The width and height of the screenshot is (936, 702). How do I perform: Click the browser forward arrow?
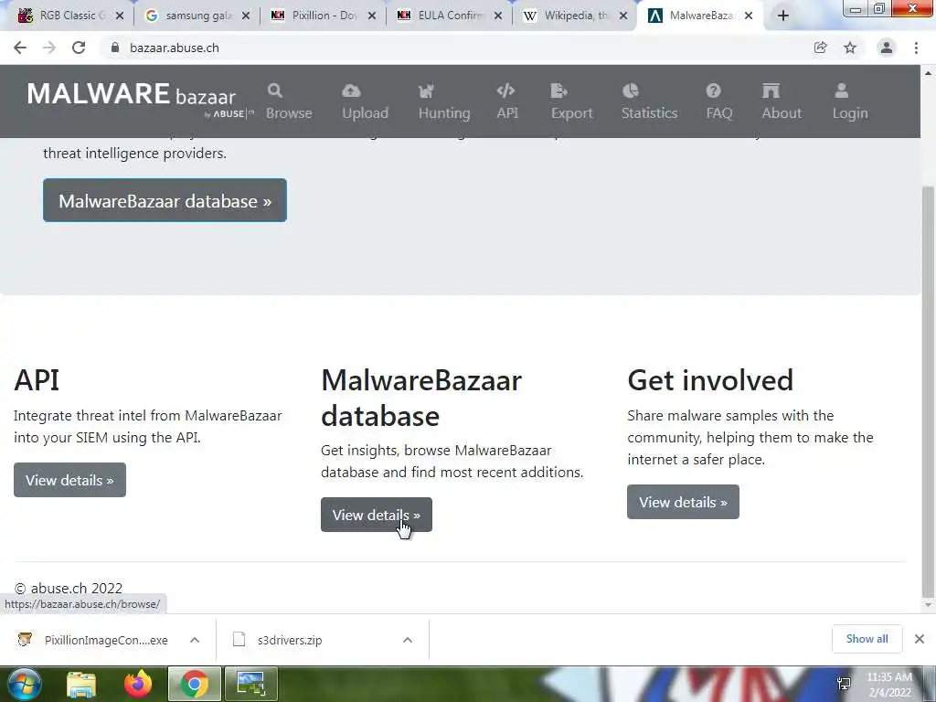pyautogui.click(x=49, y=48)
